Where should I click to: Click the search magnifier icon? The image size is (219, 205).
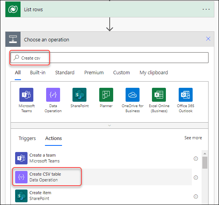point(16,57)
